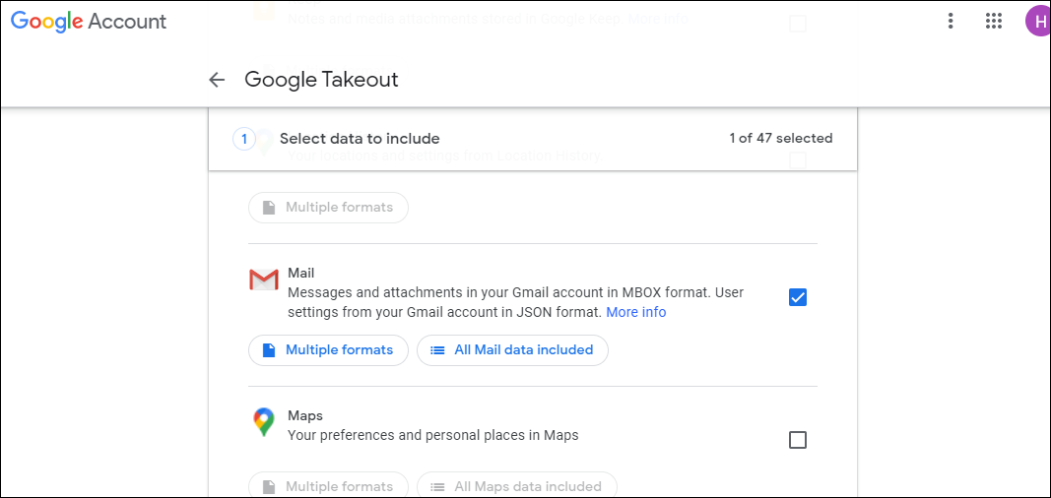The width and height of the screenshot is (1051, 498).
Task: Open the More info link for Mail
Action: coord(636,312)
